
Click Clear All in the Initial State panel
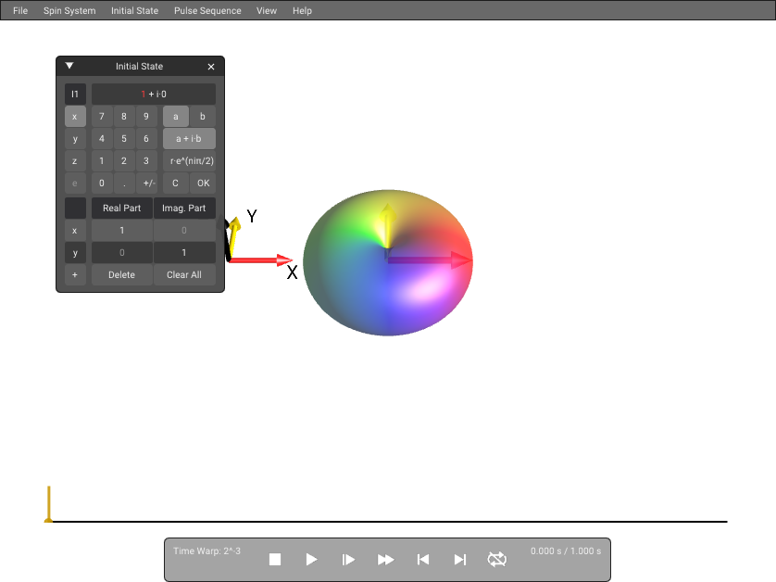[x=184, y=275]
